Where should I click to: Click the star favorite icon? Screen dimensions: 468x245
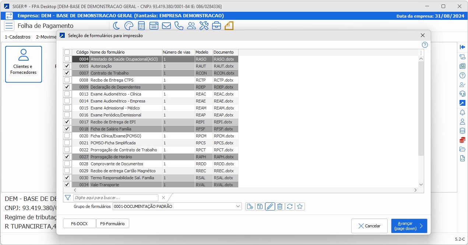click(x=300, y=206)
